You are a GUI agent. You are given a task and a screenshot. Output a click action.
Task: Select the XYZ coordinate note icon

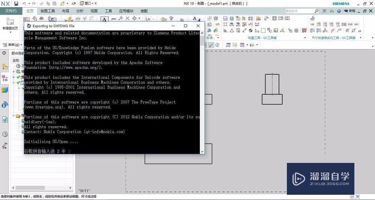coord(257,31)
